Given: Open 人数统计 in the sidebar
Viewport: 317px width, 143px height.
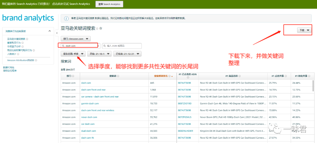Looking at the screenshot, I should click(x=11, y=54).
